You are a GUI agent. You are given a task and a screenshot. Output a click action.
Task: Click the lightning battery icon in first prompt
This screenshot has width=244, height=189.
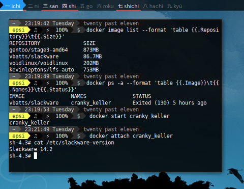48,30
